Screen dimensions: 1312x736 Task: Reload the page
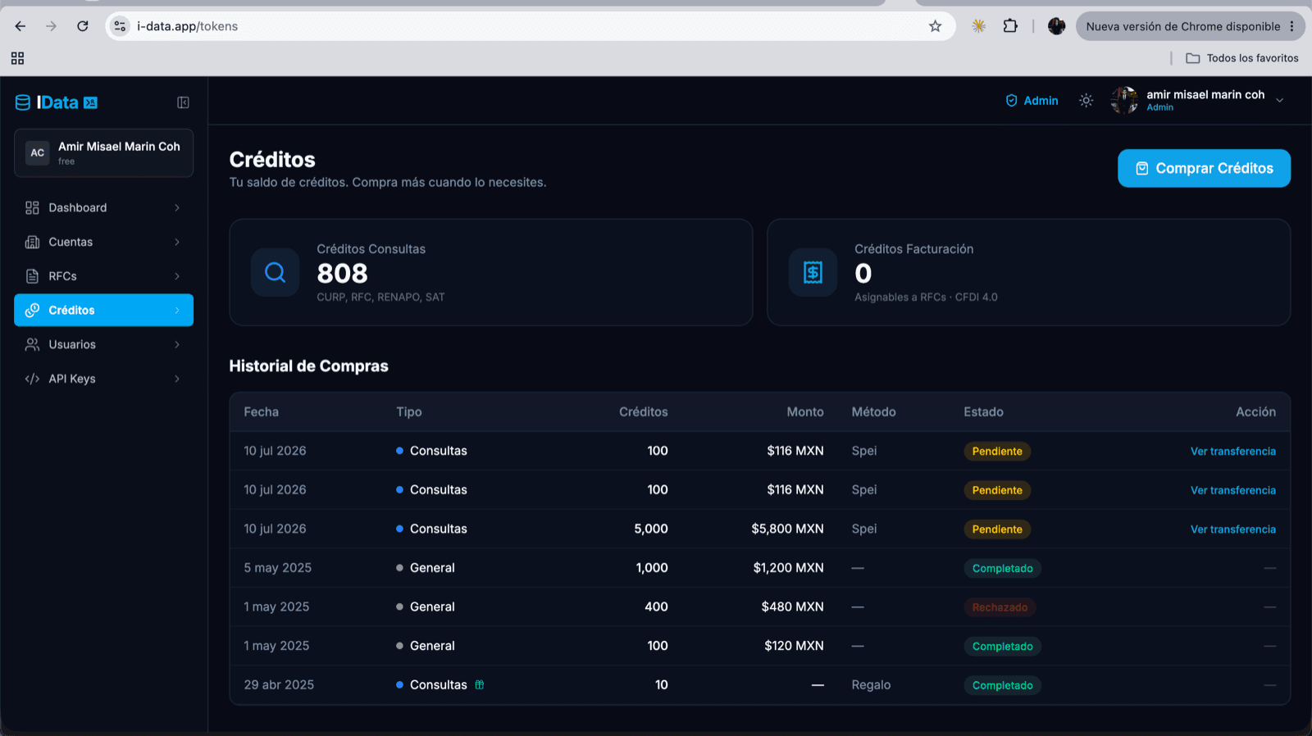pyautogui.click(x=83, y=26)
